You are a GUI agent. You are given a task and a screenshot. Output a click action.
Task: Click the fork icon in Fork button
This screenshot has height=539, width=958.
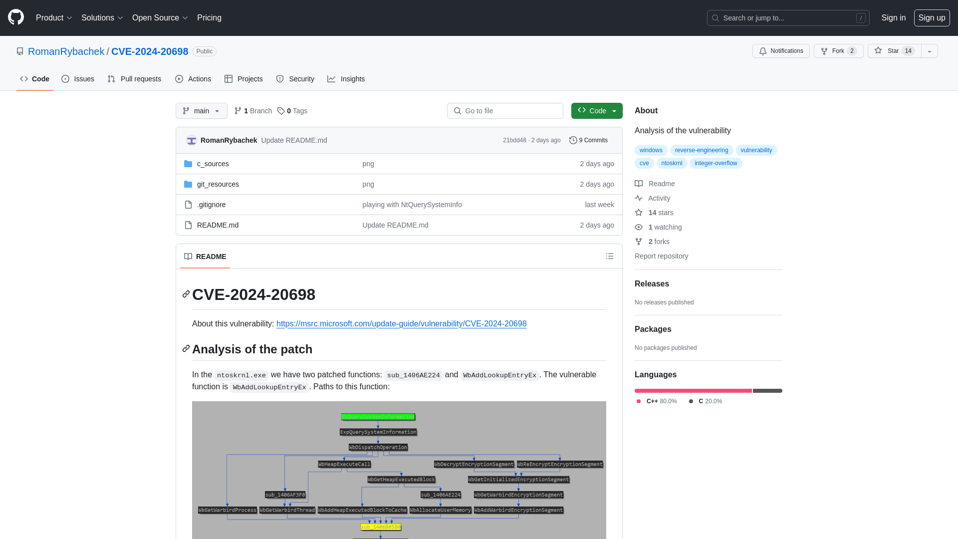point(824,51)
